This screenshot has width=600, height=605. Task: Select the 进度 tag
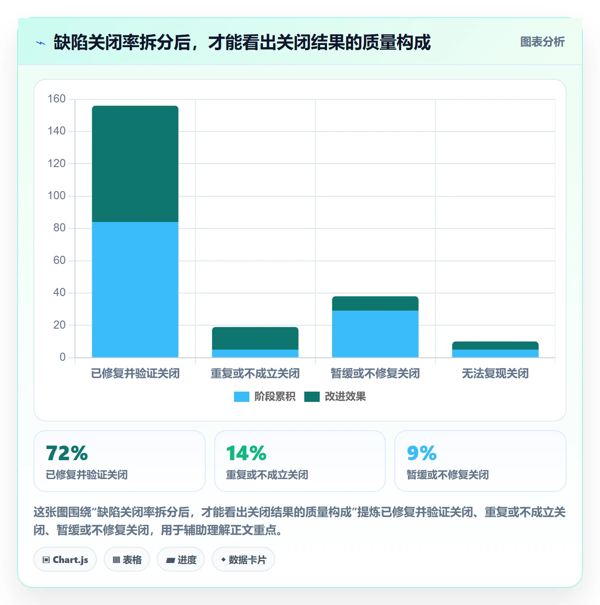[x=181, y=560]
